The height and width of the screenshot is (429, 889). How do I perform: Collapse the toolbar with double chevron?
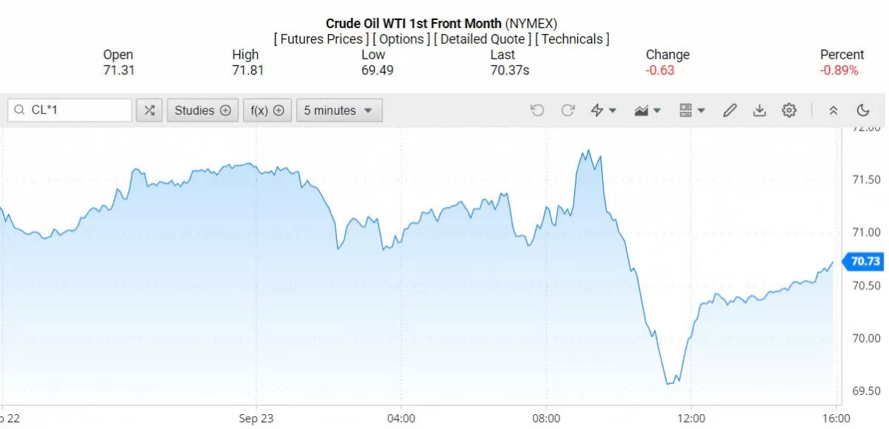click(x=833, y=110)
